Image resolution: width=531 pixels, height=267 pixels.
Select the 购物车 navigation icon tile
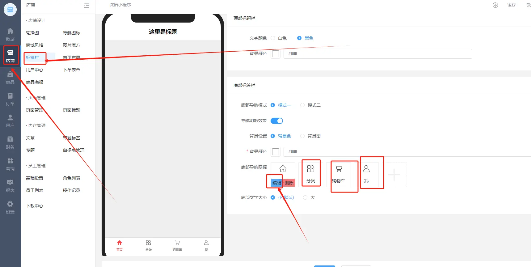tap(339, 174)
